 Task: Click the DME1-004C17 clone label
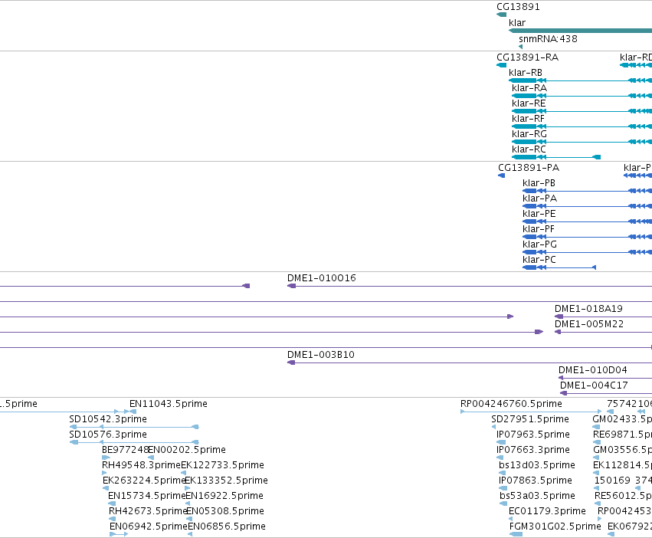tap(595, 385)
